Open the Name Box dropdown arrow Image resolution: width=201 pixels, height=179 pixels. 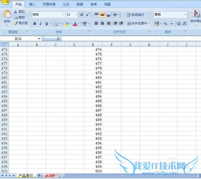(39, 39)
